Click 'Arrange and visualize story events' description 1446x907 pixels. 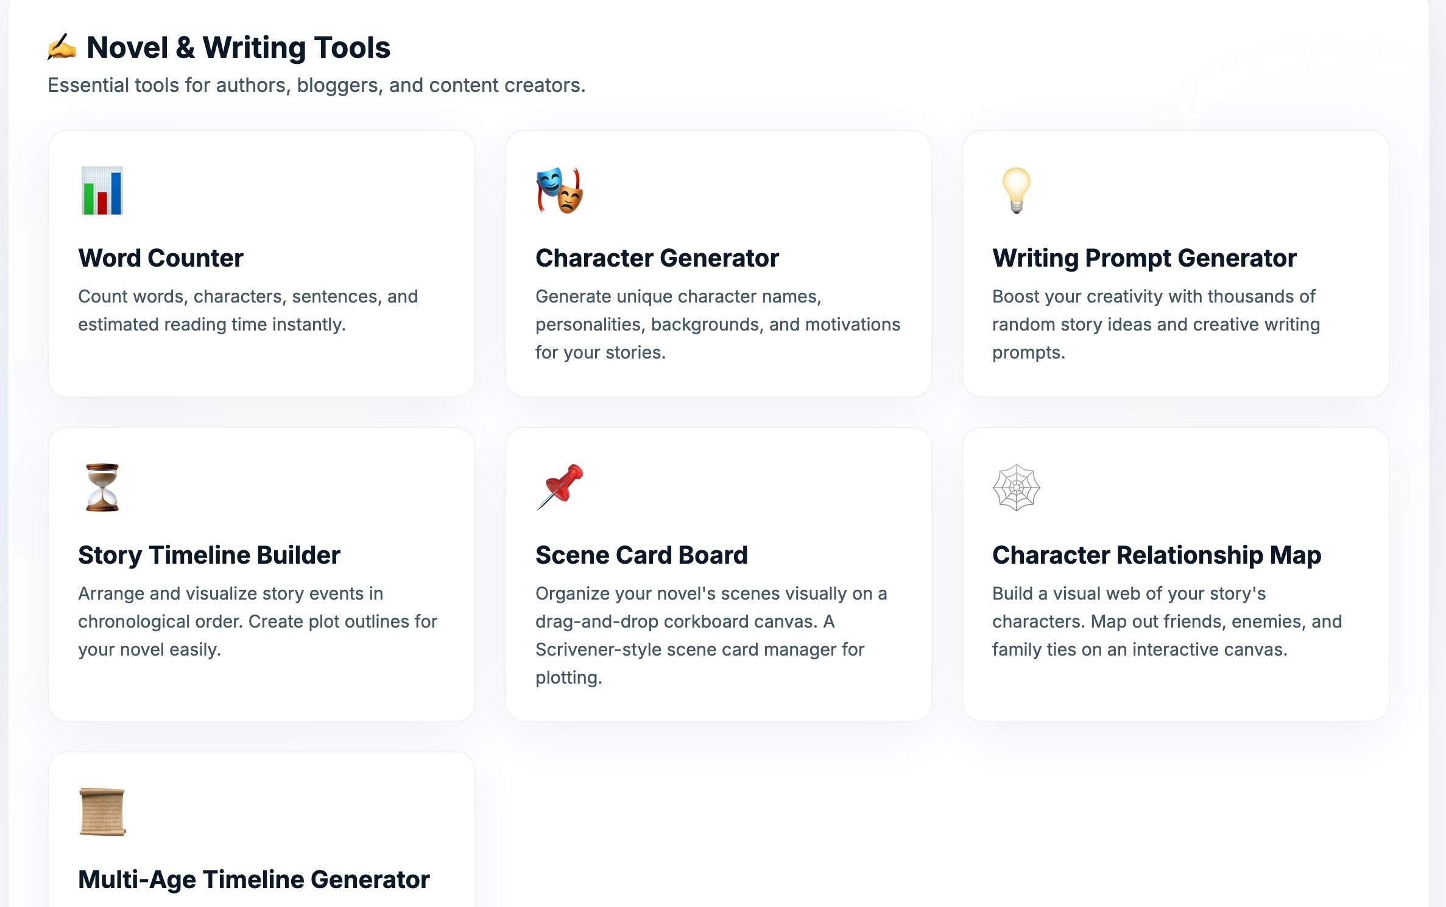(x=258, y=622)
